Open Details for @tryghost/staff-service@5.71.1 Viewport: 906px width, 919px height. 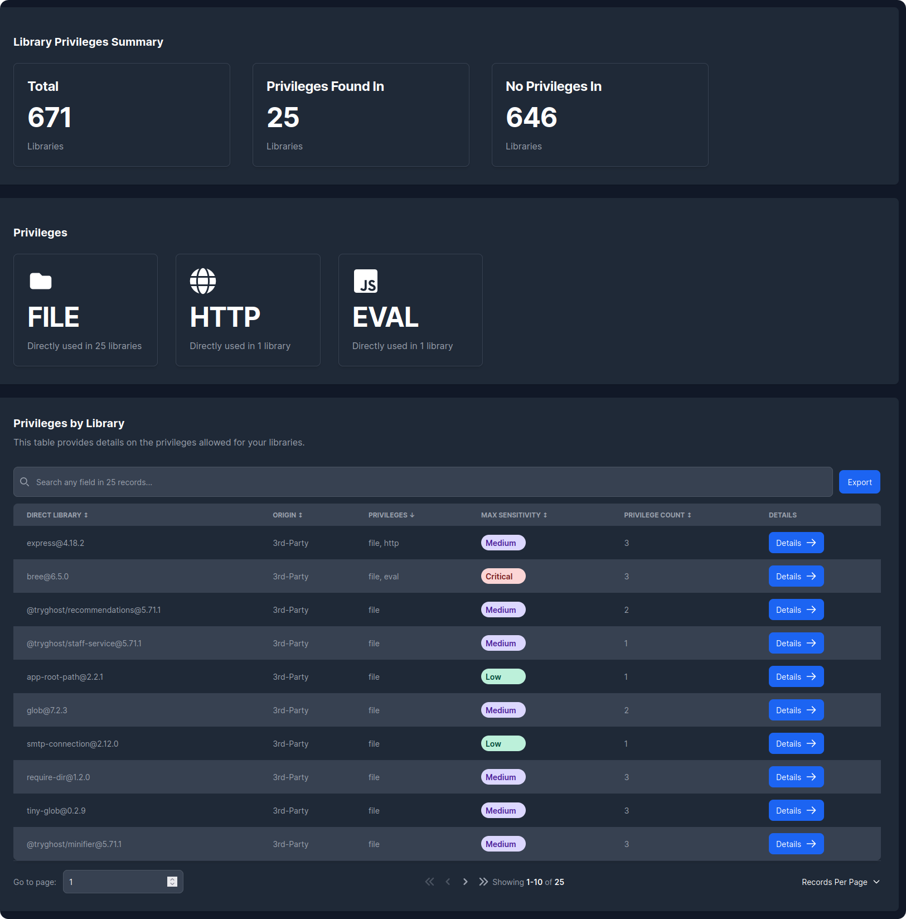coord(796,643)
